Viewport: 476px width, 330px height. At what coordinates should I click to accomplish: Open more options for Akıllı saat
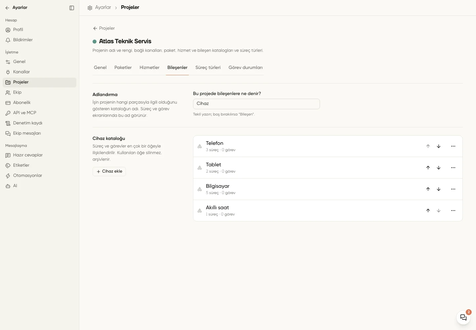tap(453, 211)
